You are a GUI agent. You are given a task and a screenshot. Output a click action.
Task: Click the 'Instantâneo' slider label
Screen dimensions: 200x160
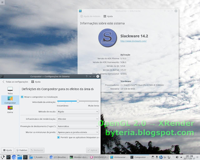[x=62, y=106]
